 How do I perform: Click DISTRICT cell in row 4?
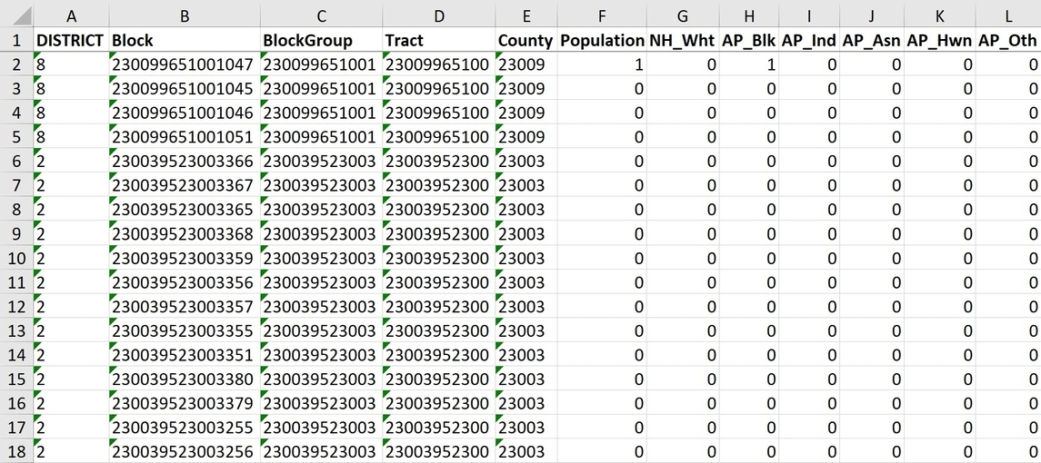point(71,113)
